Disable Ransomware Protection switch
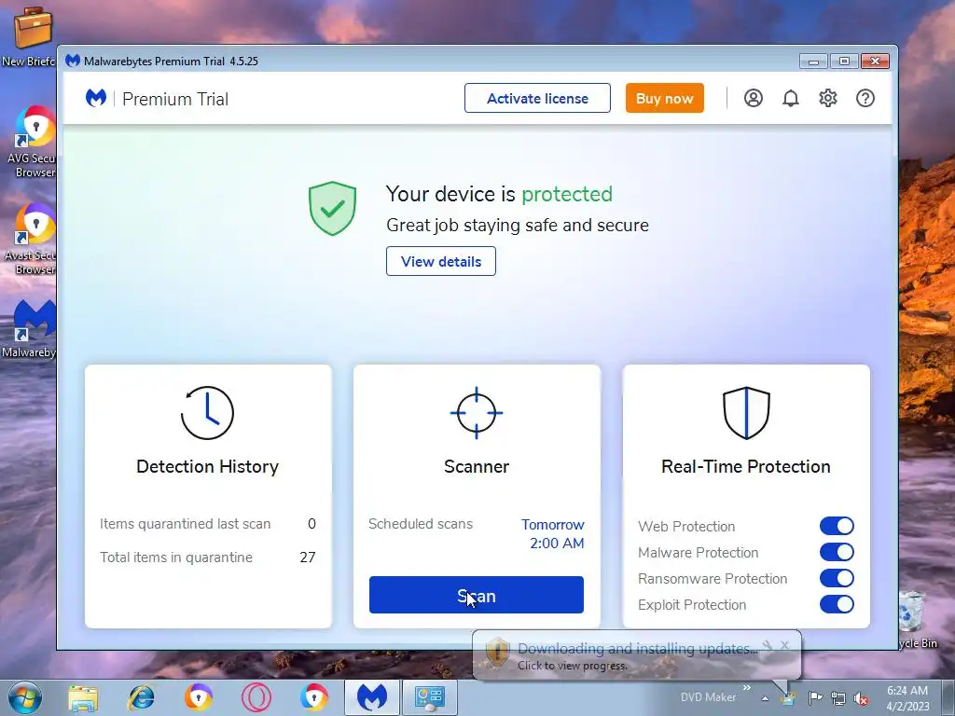955x716 pixels. point(837,578)
